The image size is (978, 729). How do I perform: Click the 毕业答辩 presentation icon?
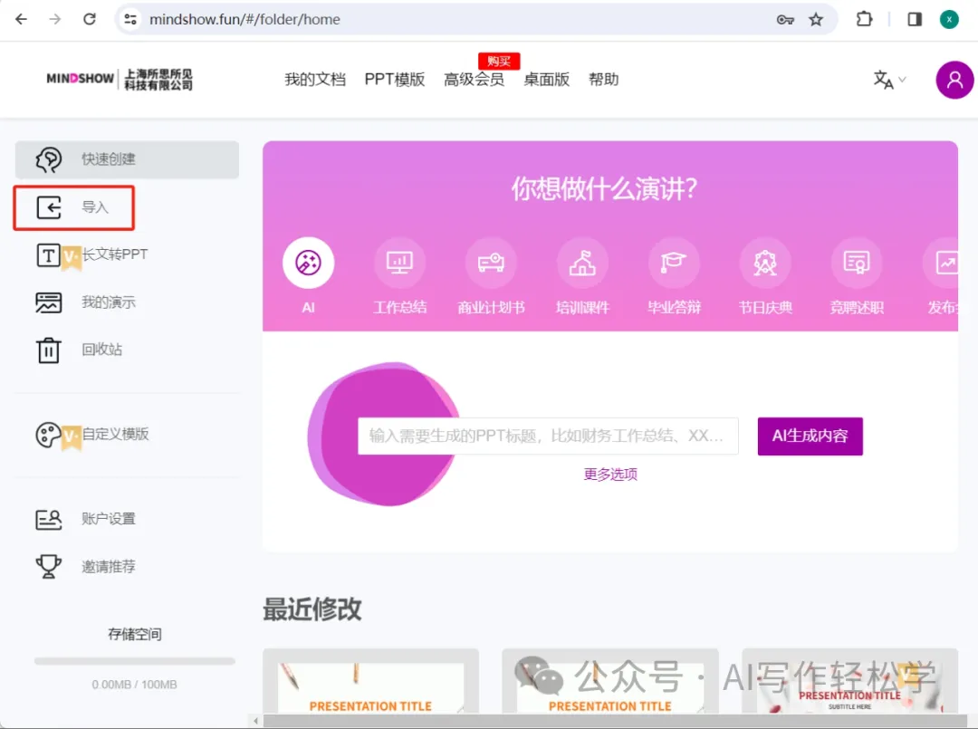coord(674,263)
